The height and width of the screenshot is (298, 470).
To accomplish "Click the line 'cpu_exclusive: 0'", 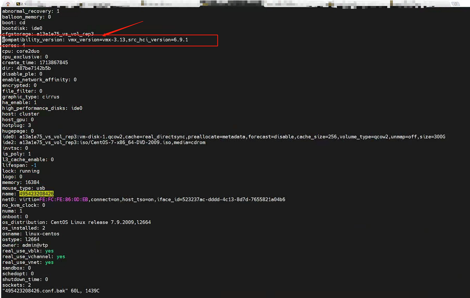I will pos(25,57).
